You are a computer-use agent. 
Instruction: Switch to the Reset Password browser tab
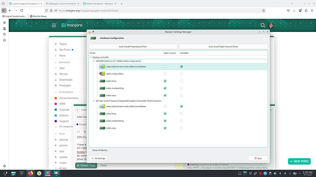click(100, 4)
